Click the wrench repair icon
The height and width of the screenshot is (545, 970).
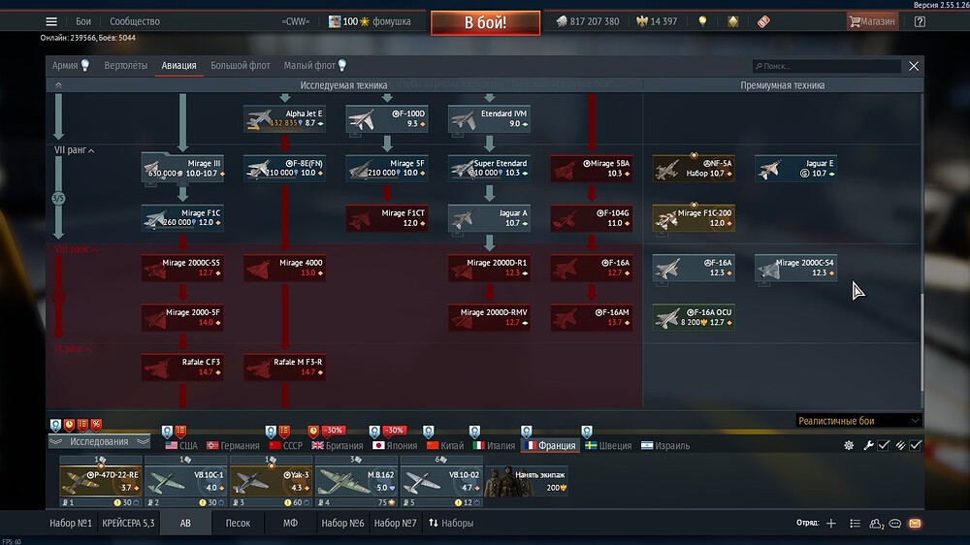click(x=869, y=445)
